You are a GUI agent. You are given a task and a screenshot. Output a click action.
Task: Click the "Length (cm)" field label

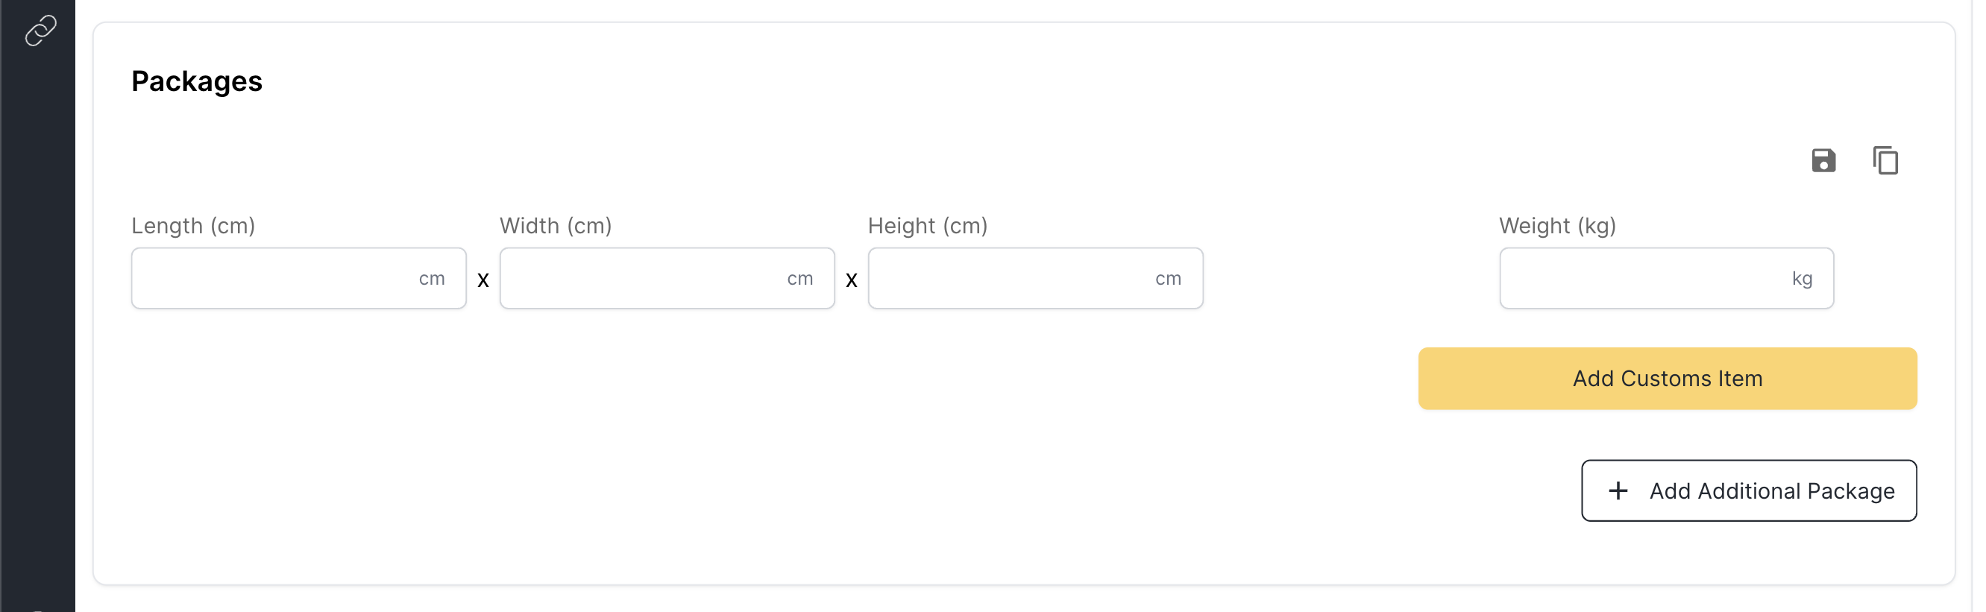pyautogui.click(x=193, y=227)
